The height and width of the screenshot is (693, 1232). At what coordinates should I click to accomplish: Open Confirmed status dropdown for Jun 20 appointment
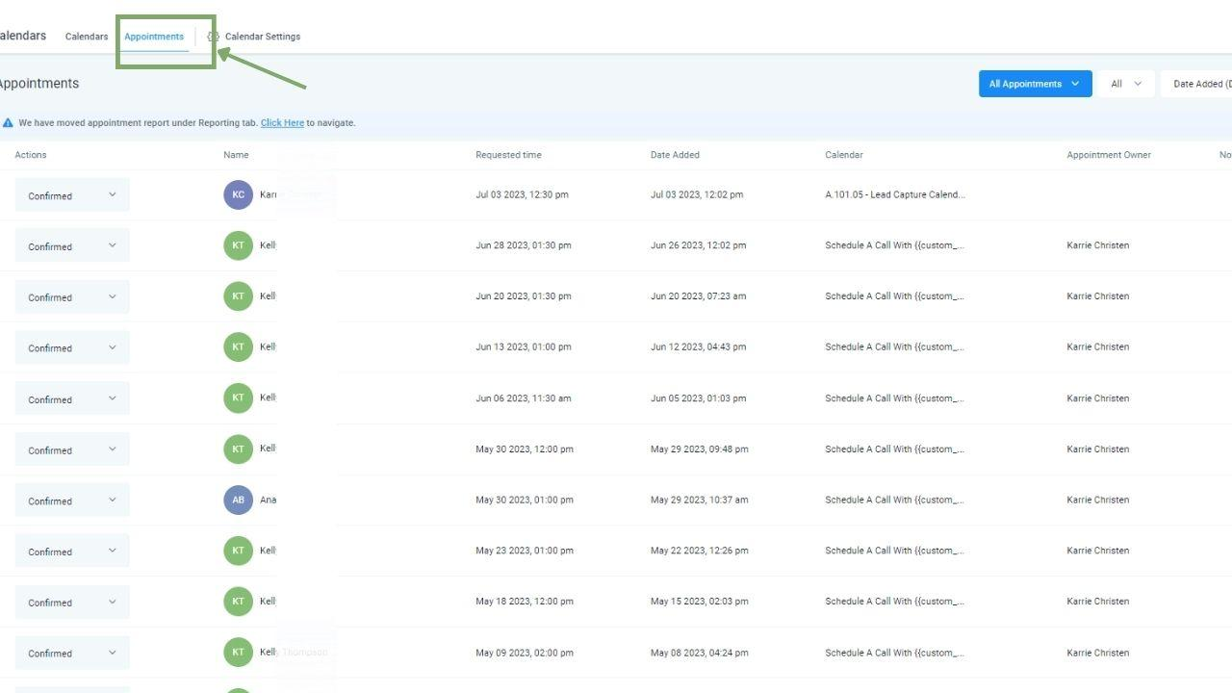(x=72, y=297)
